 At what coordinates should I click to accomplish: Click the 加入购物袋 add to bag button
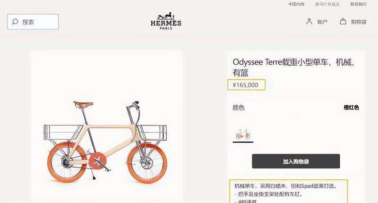(x=296, y=161)
